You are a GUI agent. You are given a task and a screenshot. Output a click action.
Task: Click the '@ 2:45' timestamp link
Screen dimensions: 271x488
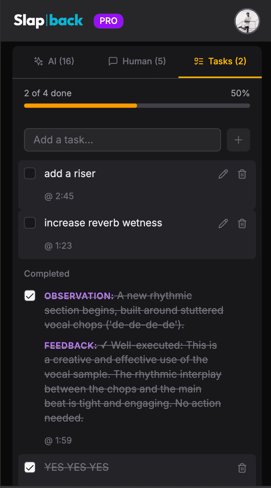click(x=59, y=196)
